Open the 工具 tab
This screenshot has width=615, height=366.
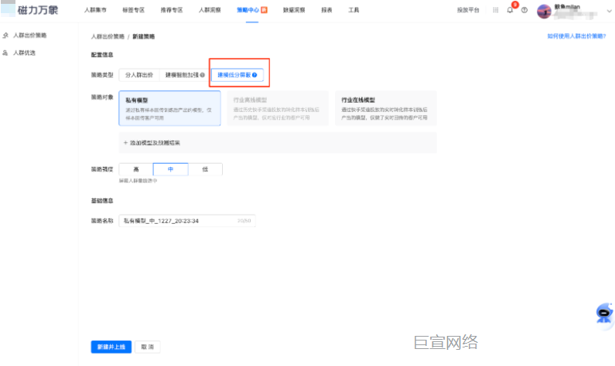pyautogui.click(x=354, y=10)
